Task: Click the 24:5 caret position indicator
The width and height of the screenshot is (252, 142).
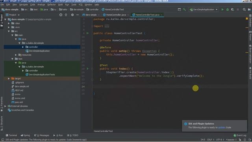Action: coord(203,140)
